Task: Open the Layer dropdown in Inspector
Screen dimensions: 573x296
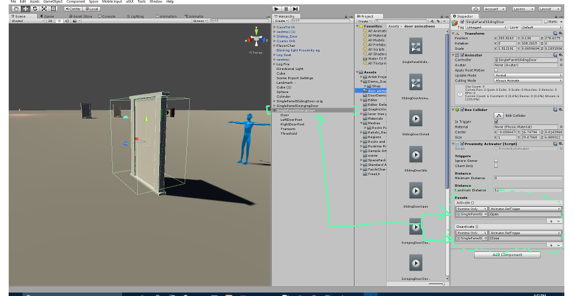Action: 542,27
